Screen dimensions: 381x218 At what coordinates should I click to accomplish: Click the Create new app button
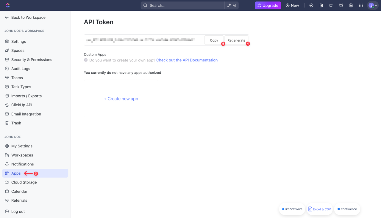(x=121, y=99)
